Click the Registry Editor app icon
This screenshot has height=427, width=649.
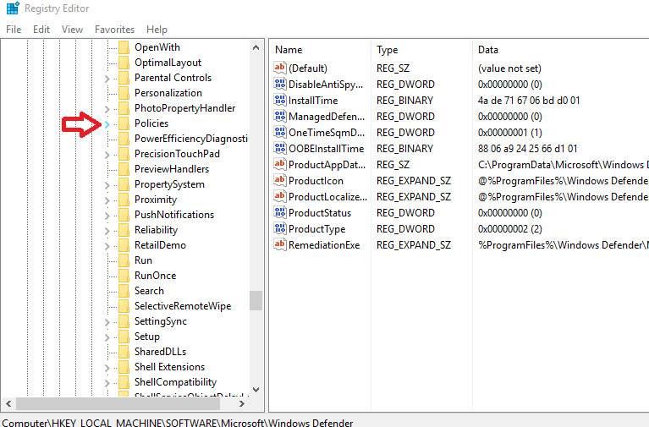point(13,8)
